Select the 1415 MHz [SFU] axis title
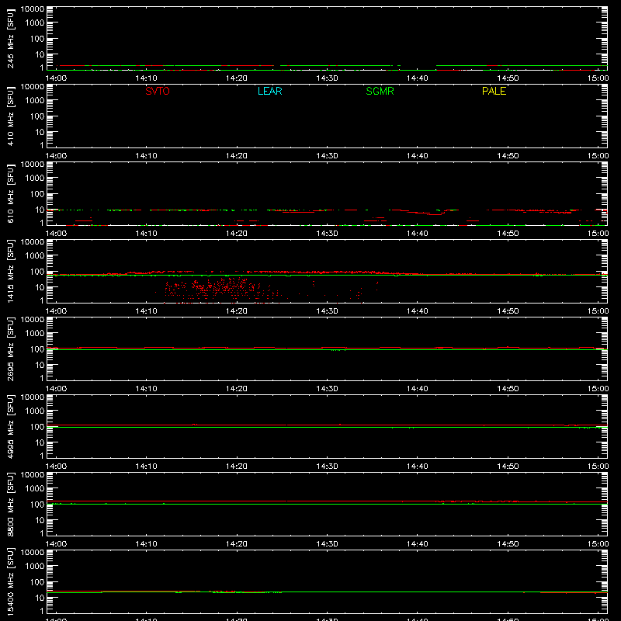The width and height of the screenshot is (621, 621). [10, 272]
